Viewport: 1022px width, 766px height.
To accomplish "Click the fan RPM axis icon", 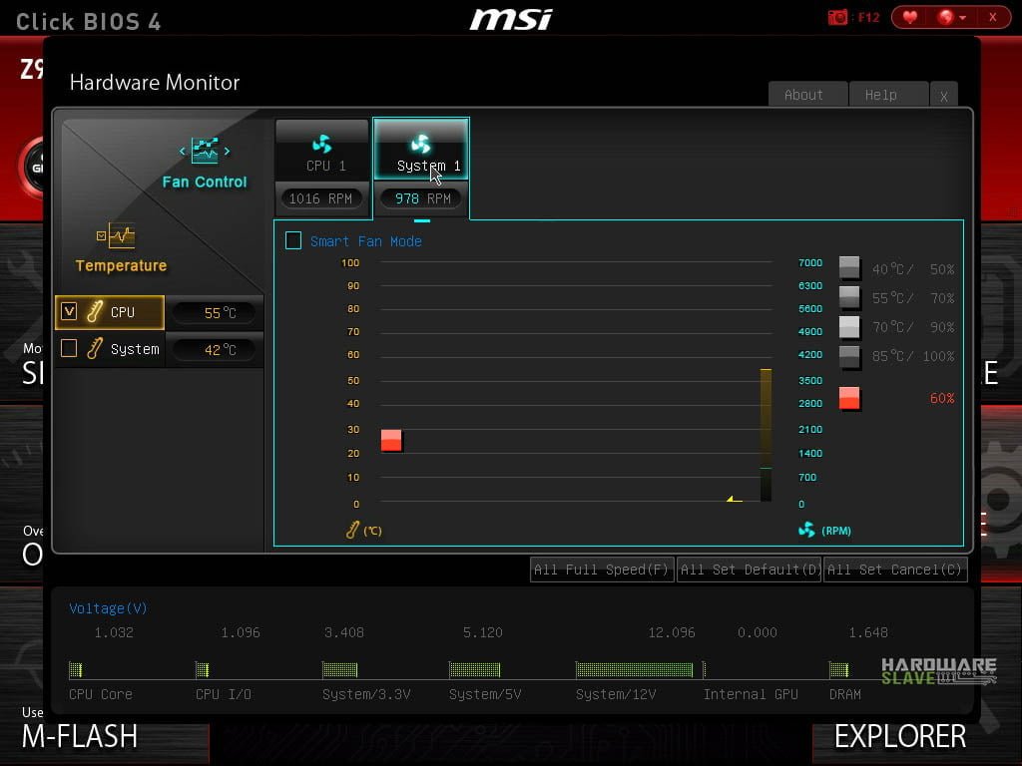I will point(806,530).
